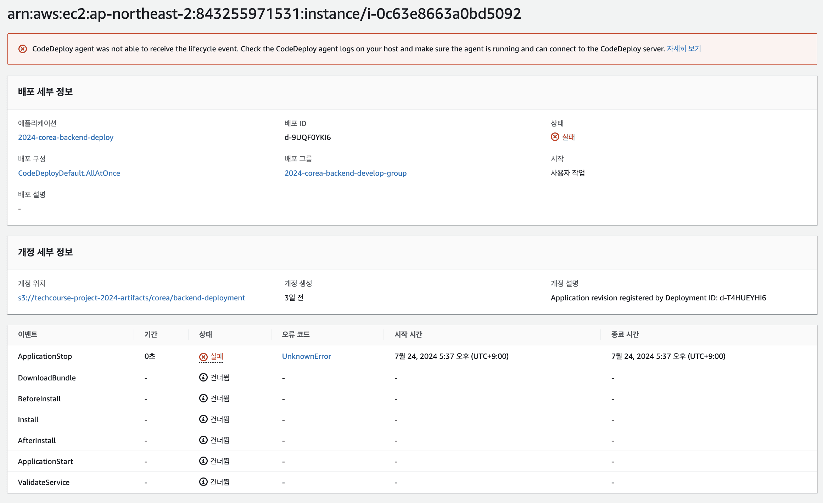Image resolution: width=823 pixels, height=503 pixels.
Task: Open CodeDeployDefault.AllAtOnce configuration link
Action: [x=69, y=173]
